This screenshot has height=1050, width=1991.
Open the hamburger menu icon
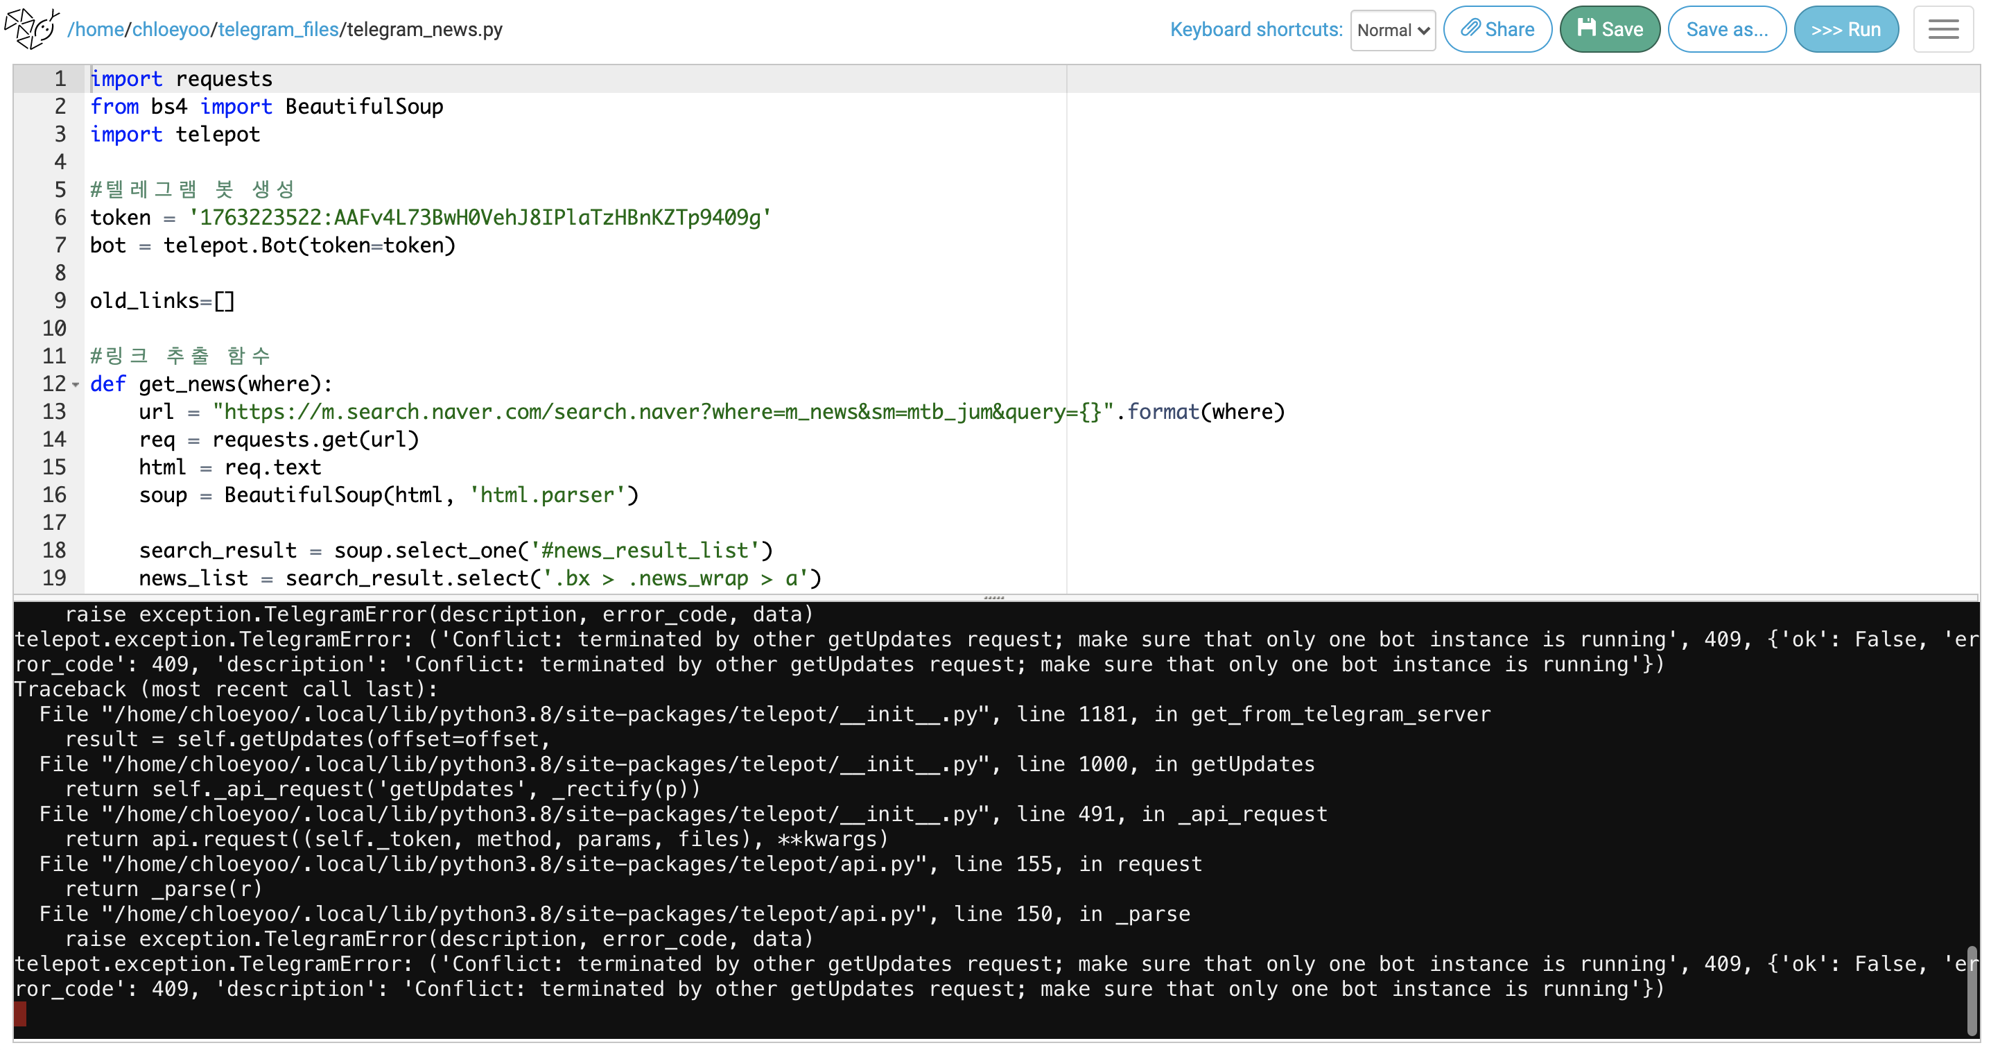(x=1942, y=29)
